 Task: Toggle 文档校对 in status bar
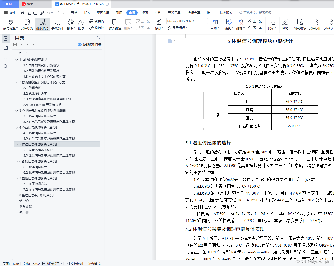[x=75, y=264]
